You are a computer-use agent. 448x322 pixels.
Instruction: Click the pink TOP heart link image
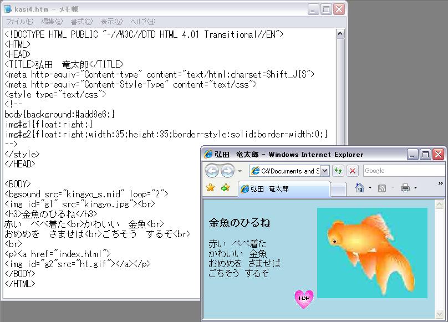[x=304, y=299]
